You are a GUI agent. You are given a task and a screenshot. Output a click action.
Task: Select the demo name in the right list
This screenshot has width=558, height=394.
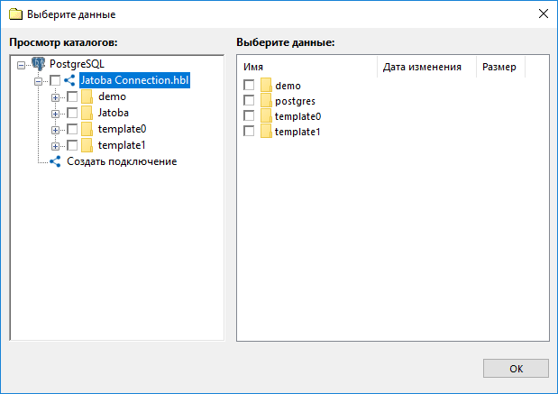coord(288,86)
